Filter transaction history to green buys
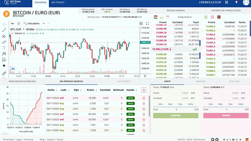The width and height of the screenshot is (251, 141). 206,17
